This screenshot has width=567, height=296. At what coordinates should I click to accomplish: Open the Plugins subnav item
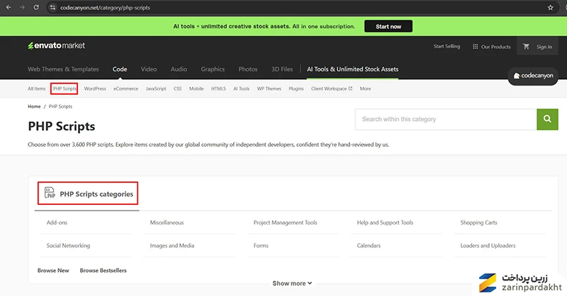pos(296,89)
